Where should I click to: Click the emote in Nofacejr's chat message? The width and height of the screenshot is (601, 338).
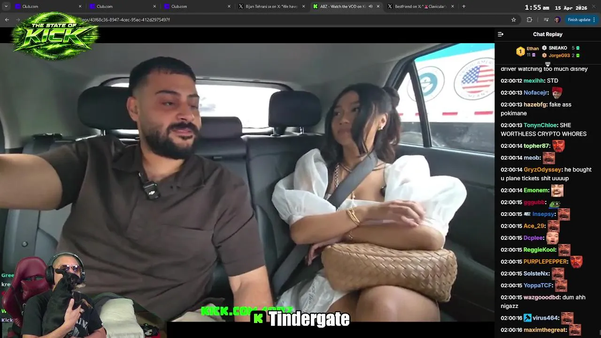click(x=557, y=92)
